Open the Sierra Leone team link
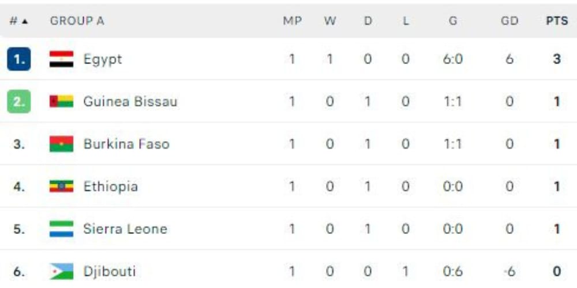 tap(125, 229)
